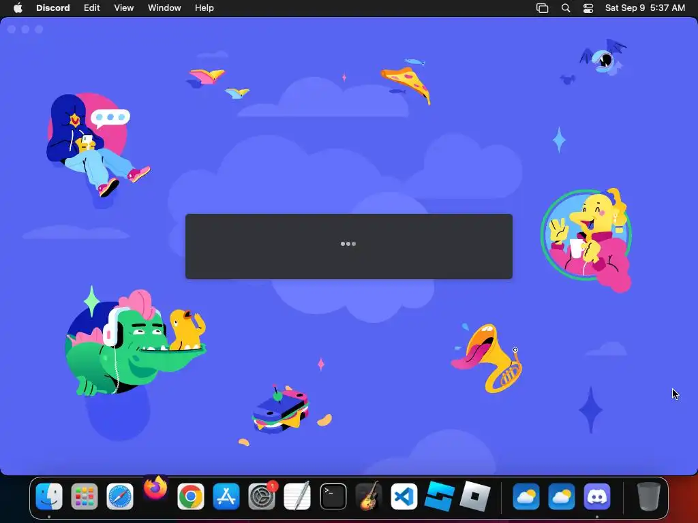The height and width of the screenshot is (523, 698).
Task: Launch GarageBand from the Dock
Action: tap(369, 496)
